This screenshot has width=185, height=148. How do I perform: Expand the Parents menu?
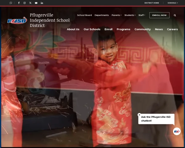click(x=117, y=15)
